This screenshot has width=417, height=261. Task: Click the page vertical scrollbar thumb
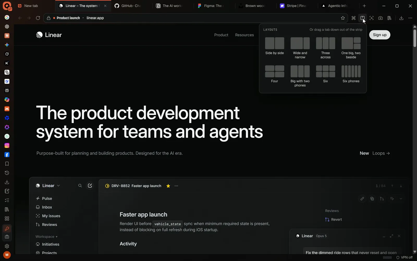(x=415, y=38)
